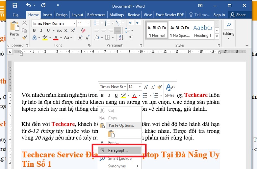Choose Synonyms in context menu
257x169 pixels.
click(x=120, y=166)
